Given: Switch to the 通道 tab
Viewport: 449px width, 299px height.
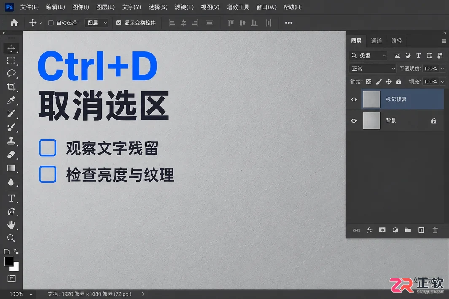Looking at the screenshot, I should [x=376, y=40].
